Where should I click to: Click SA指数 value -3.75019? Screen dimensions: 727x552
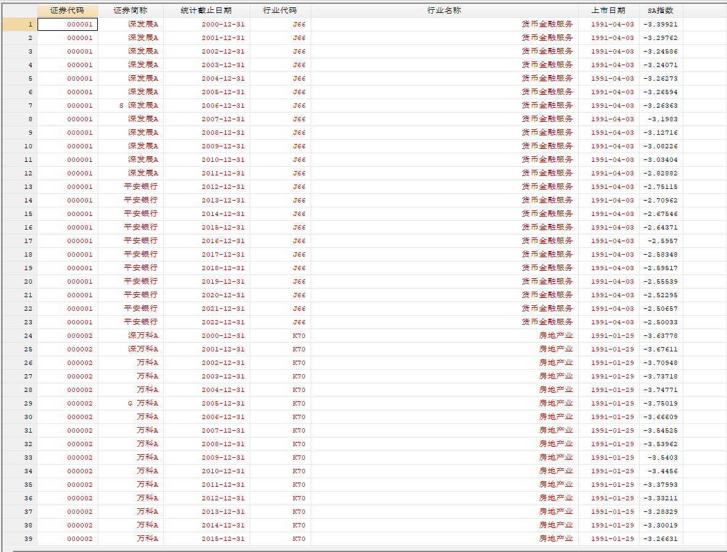[660, 403]
